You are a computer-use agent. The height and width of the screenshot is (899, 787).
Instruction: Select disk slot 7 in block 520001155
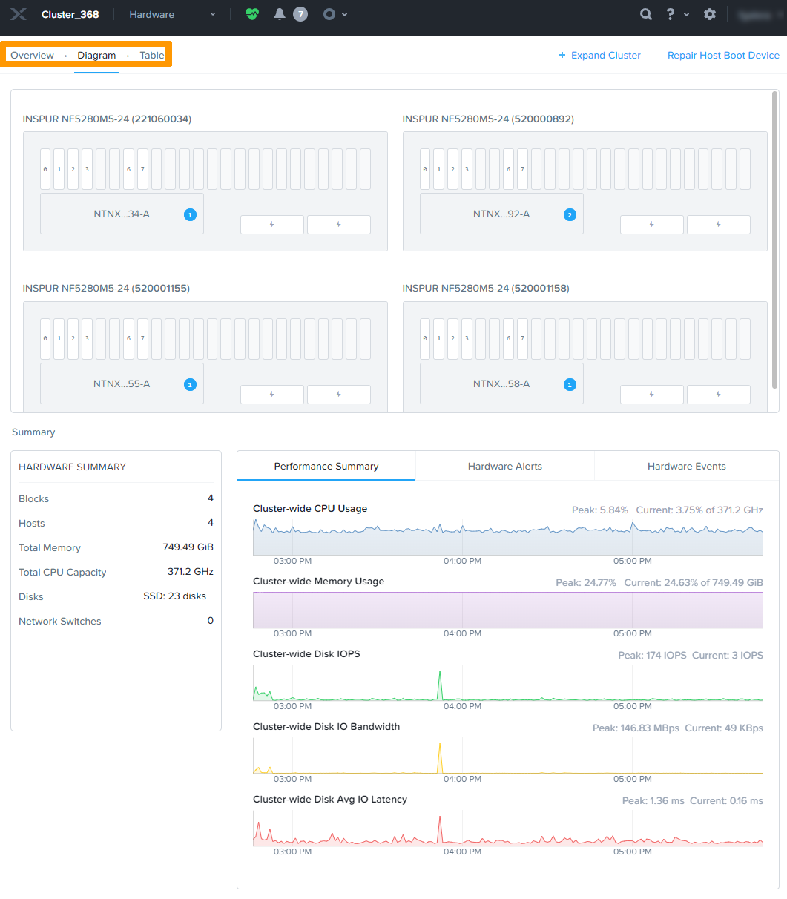click(x=142, y=339)
